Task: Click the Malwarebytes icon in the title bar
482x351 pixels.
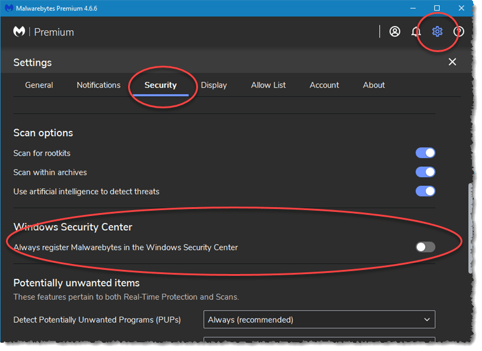Action: click(x=8, y=8)
